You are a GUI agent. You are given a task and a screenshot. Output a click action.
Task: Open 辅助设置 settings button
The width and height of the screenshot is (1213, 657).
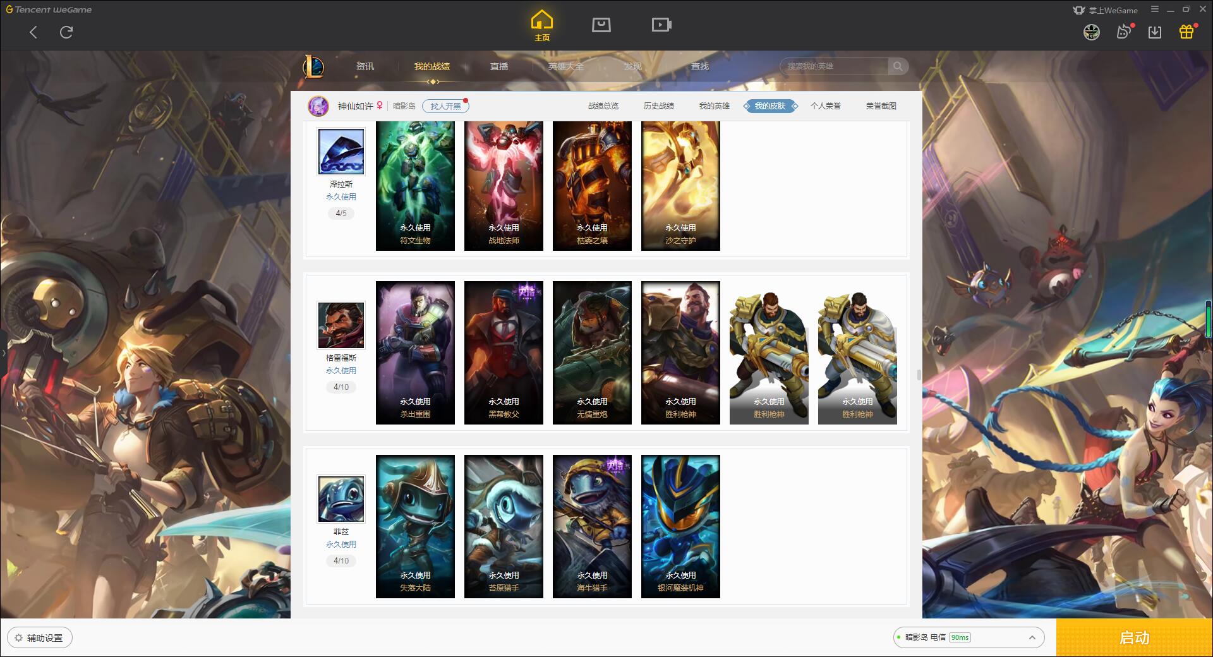(39, 638)
